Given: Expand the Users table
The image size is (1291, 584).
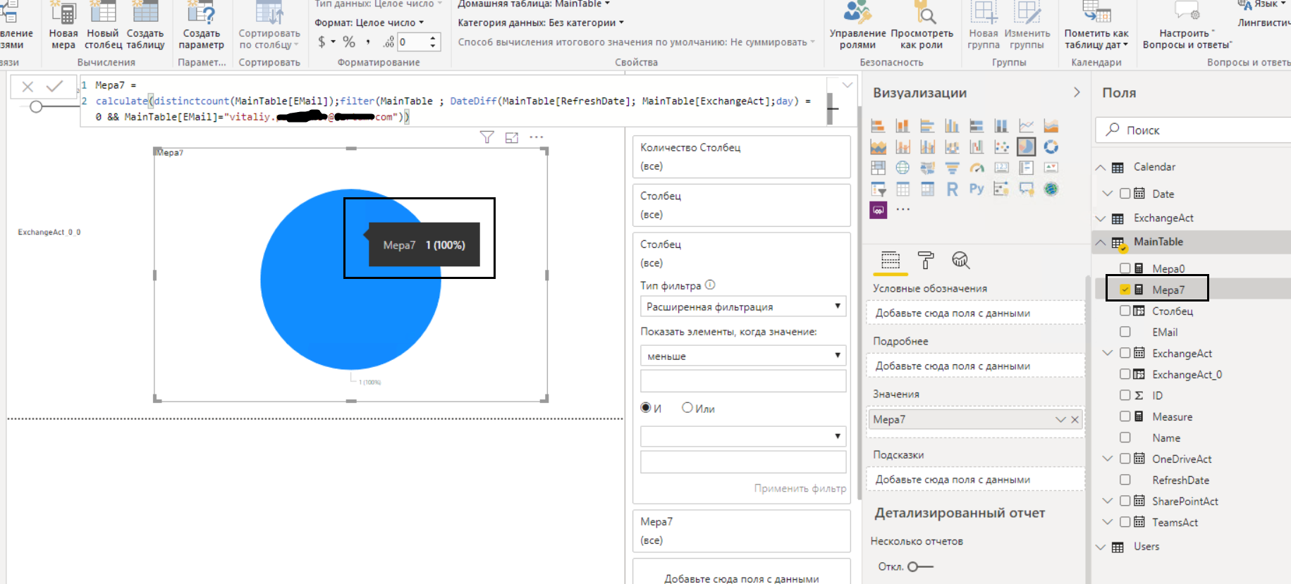Looking at the screenshot, I should click(x=1101, y=547).
